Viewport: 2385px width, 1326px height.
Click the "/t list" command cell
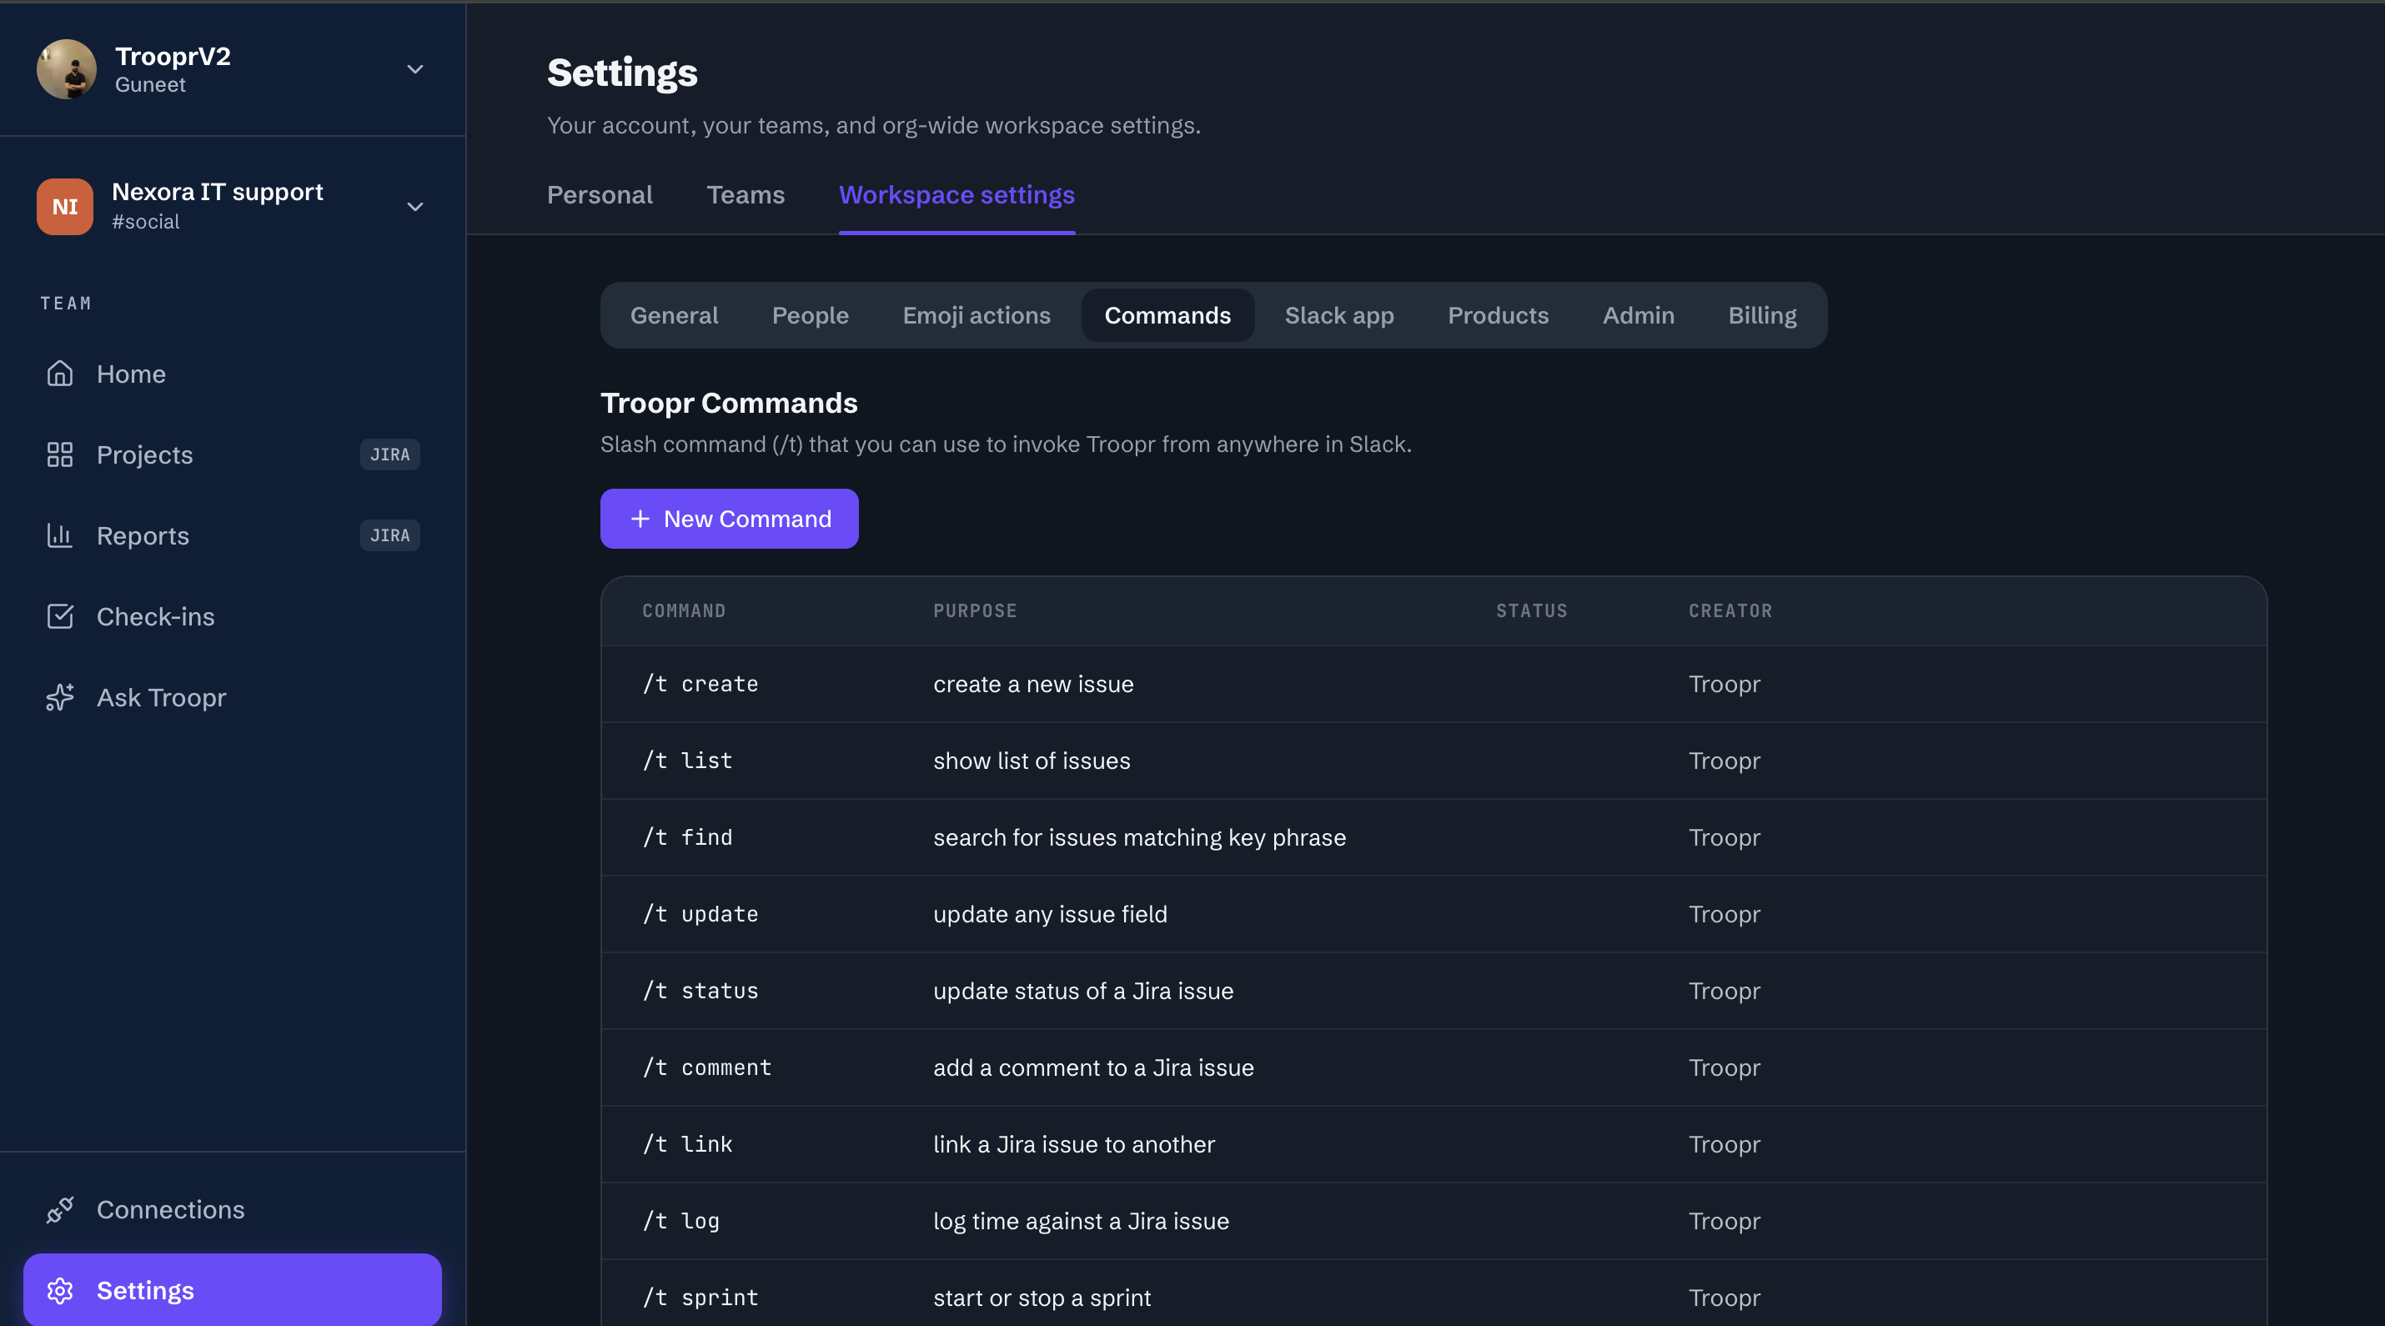687,761
